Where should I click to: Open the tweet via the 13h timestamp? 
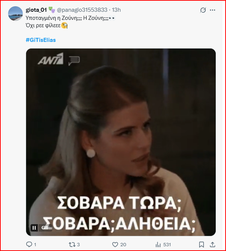[x=116, y=10]
